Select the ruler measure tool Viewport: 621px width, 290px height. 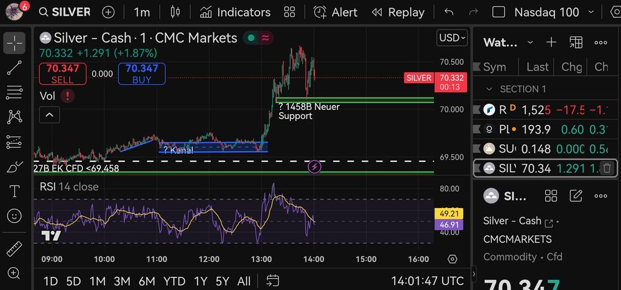pyautogui.click(x=14, y=249)
